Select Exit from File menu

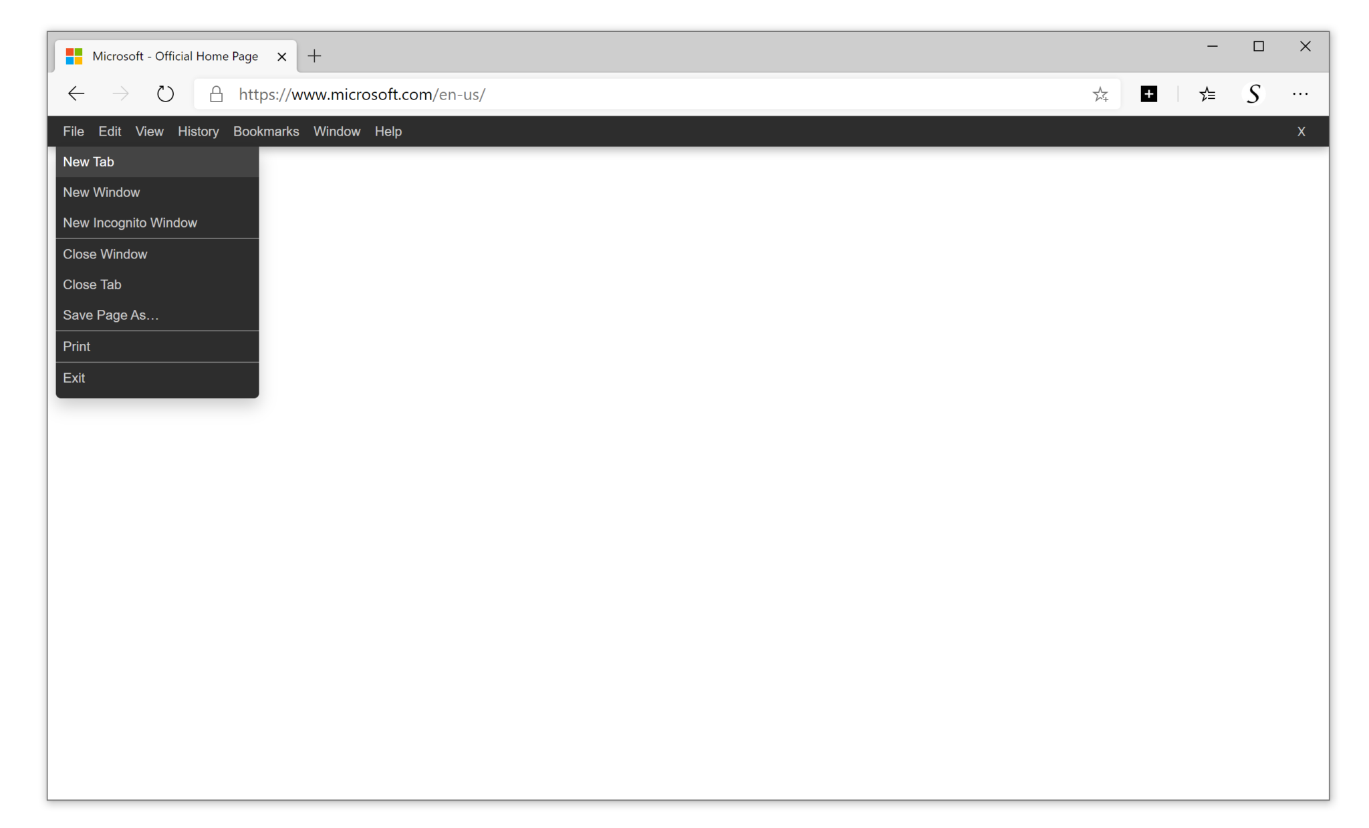[74, 378]
